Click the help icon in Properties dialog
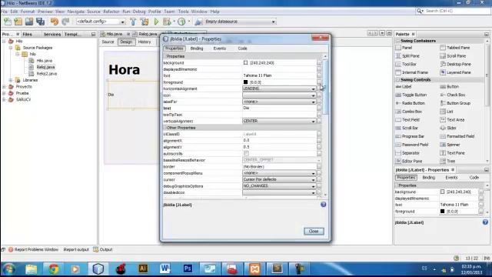 click(323, 205)
